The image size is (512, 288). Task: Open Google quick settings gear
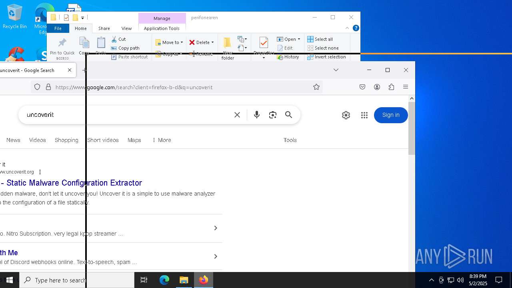[346, 115]
